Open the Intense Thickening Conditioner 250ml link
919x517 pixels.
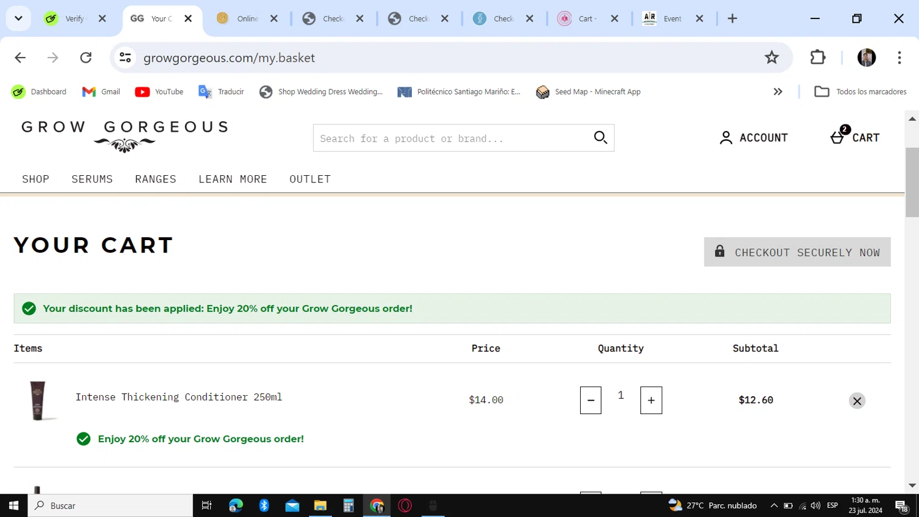[179, 397]
